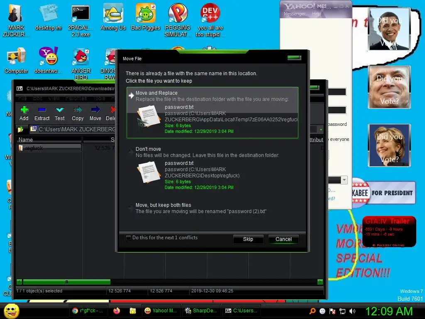Click the white smiley tray icon
425x319 pixels.
coord(322,311)
